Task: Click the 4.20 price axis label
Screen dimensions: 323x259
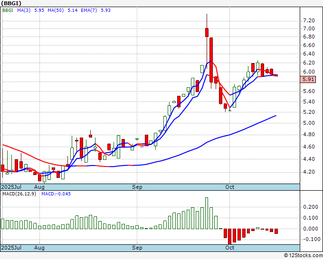Action: [309, 172]
